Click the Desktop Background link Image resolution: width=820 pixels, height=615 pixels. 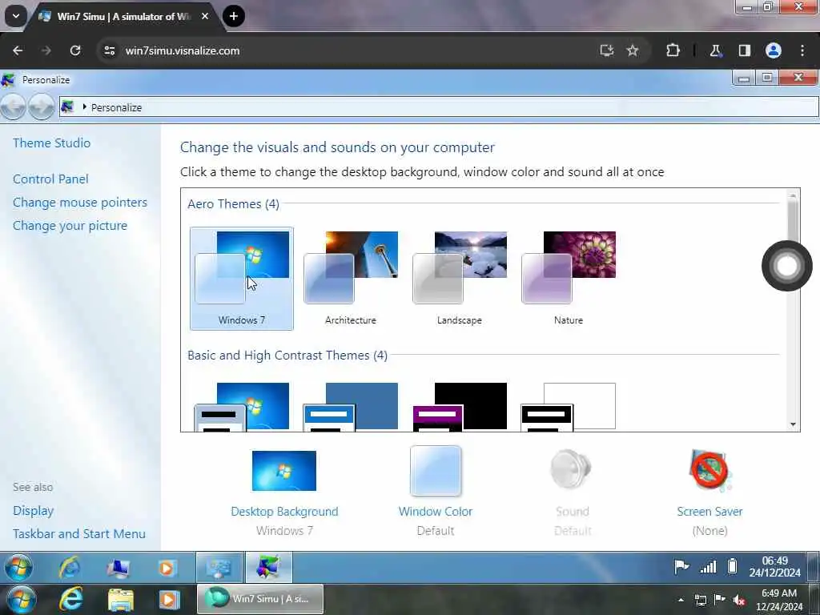(284, 512)
